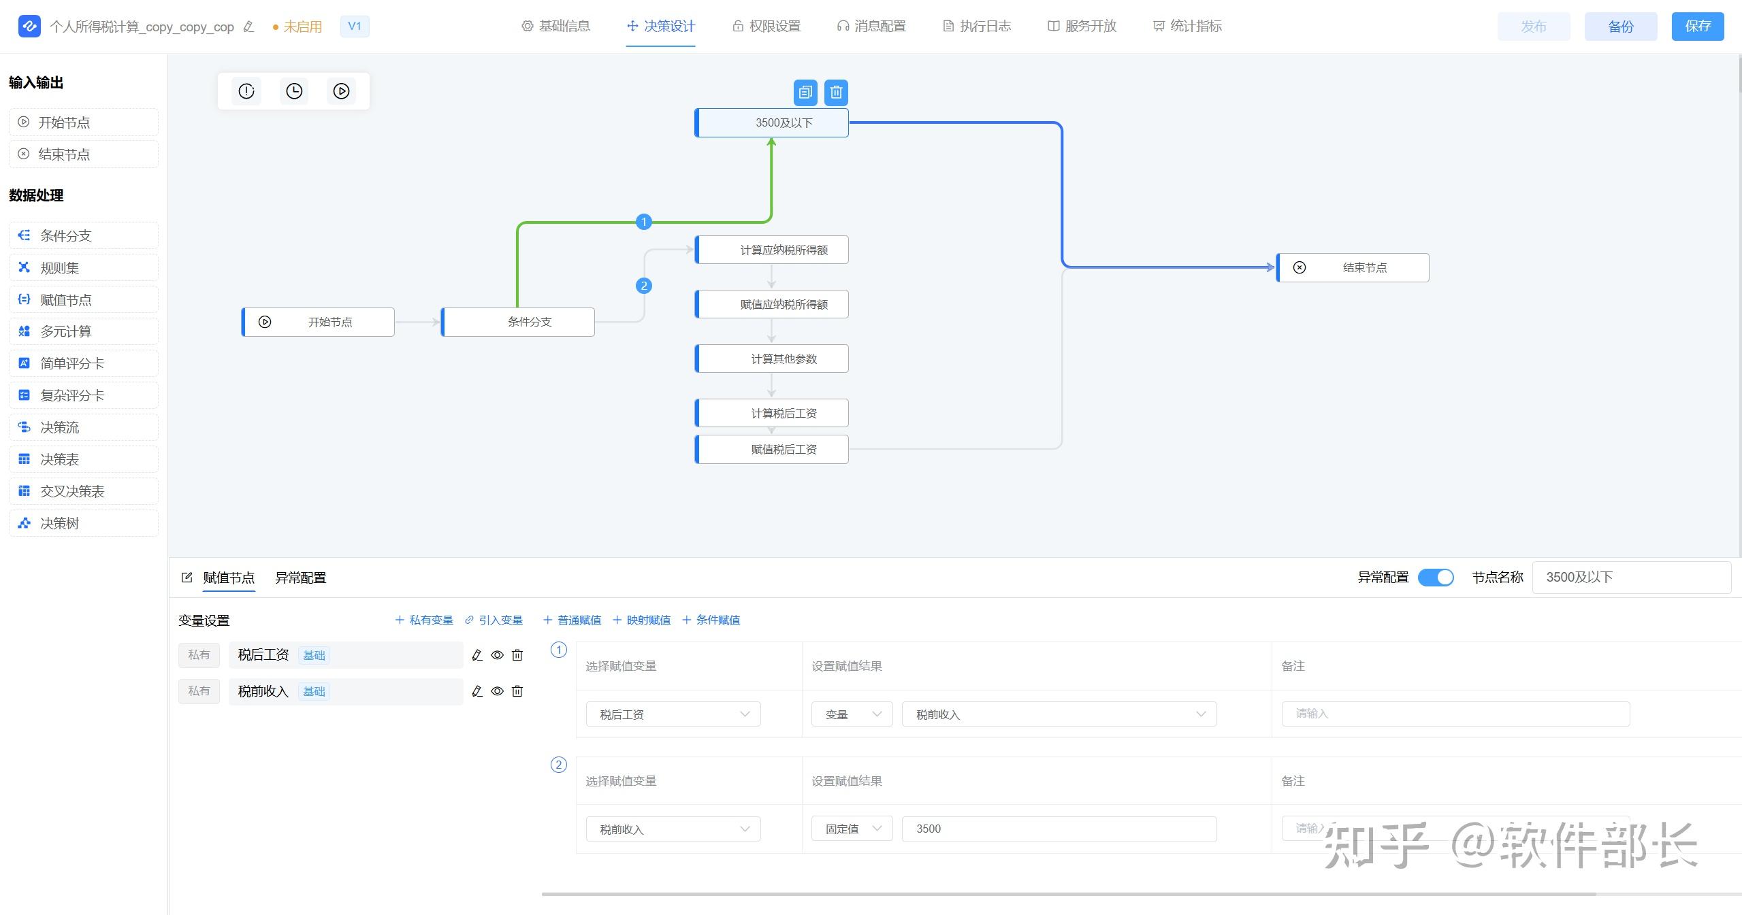The width and height of the screenshot is (1742, 915).
Task: Click the horizontal scrollbar at panel bottom
Action: pos(1069,894)
